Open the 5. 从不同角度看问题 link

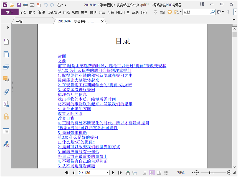tap(76, 166)
